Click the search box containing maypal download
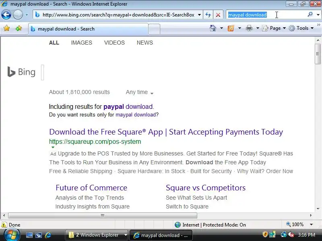The image size is (322, 241). (266, 15)
